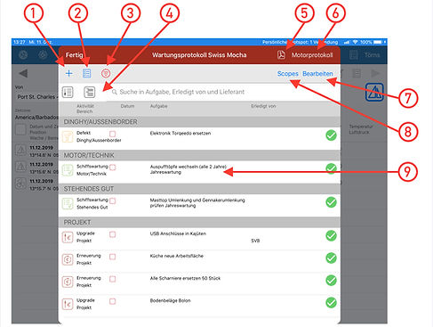
Task: Select the PROJEKT section header
Action: [x=199, y=223]
